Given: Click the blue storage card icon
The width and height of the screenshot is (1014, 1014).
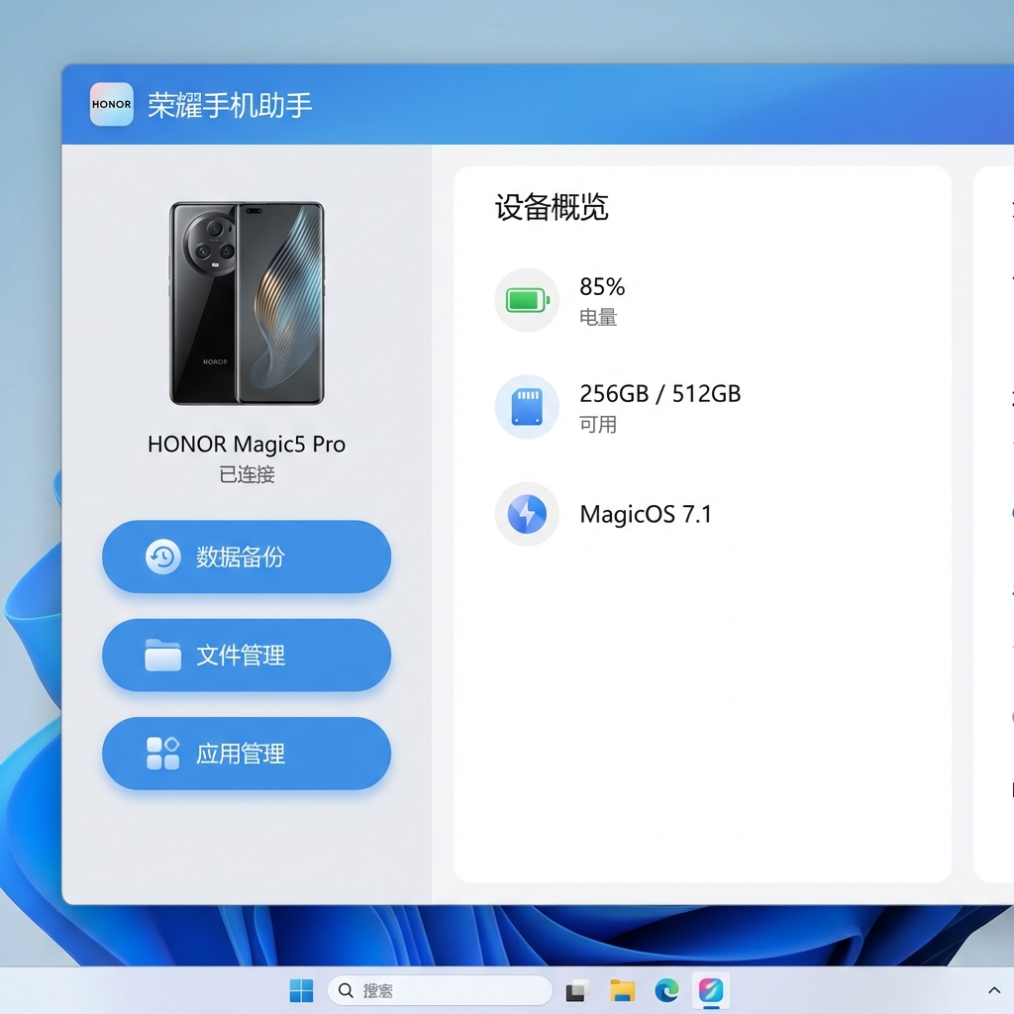Looking at the screenshot, I should pyautogui.click(x=527, y=407).
